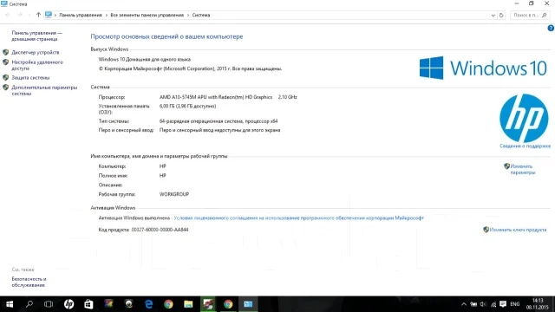555x312 pixels.
Task: Click the blue help question mark icon
Action: 551,29
